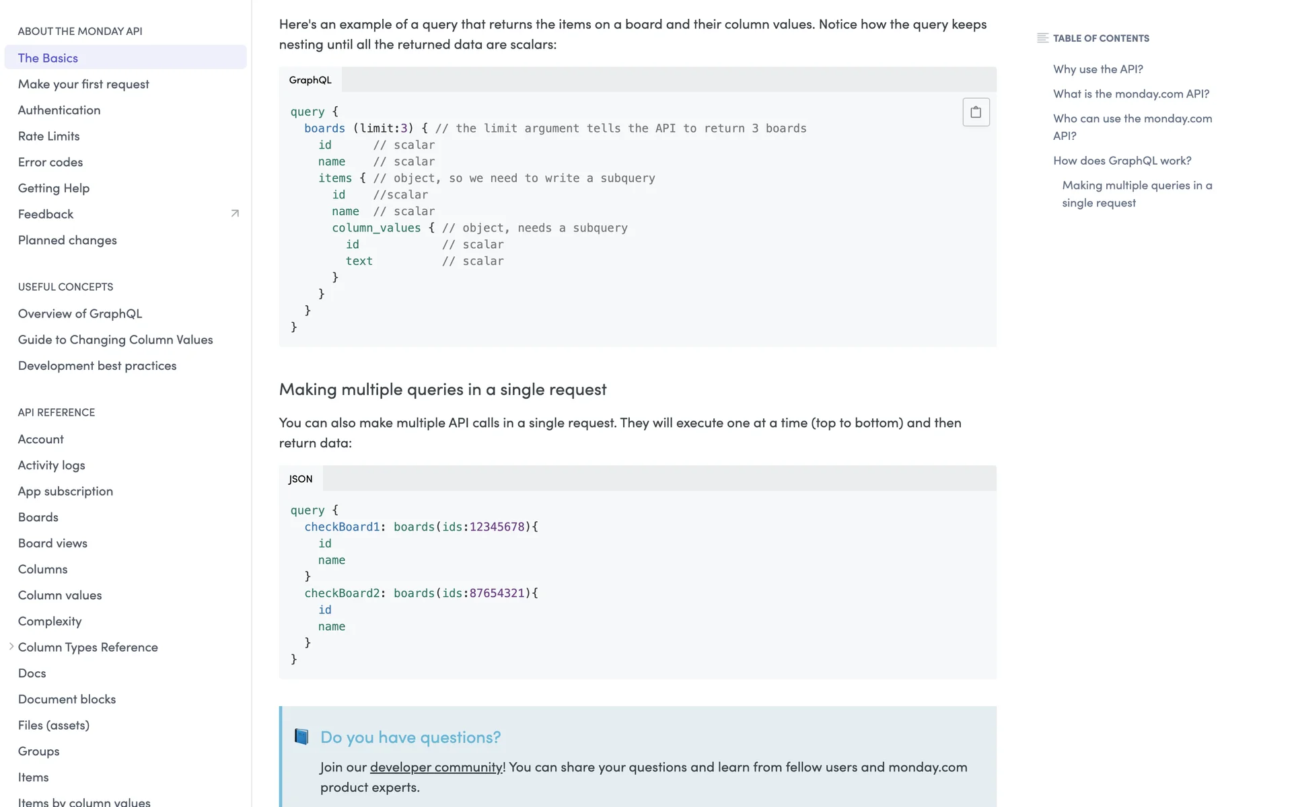Select the JSON code tab

tap(300, 479)
